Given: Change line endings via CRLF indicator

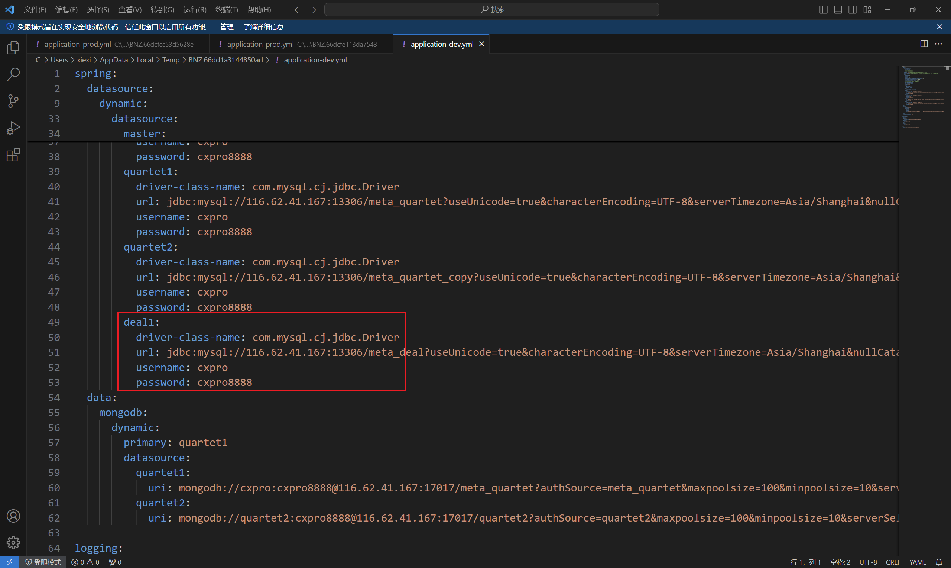Looking at the screenshot, I should (x=893, y=562).
